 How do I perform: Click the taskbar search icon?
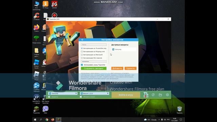pyautogui.click(x=41, y=120)
